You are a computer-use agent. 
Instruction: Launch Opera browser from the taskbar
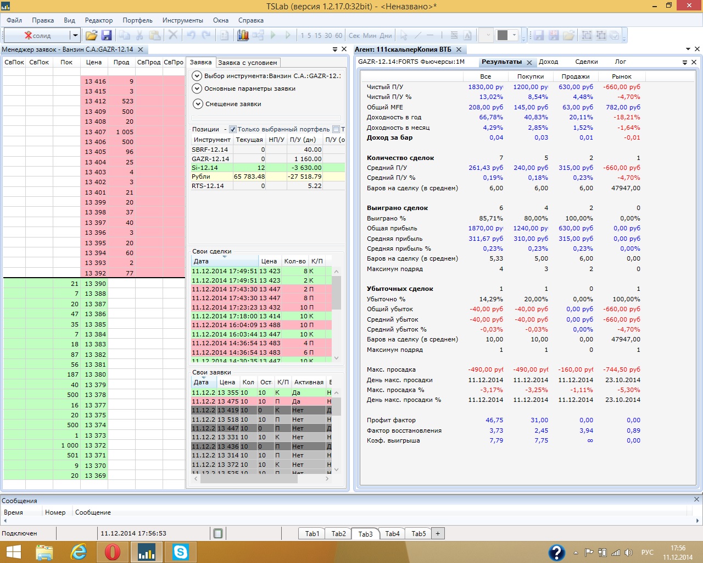[x=113, y=551]
